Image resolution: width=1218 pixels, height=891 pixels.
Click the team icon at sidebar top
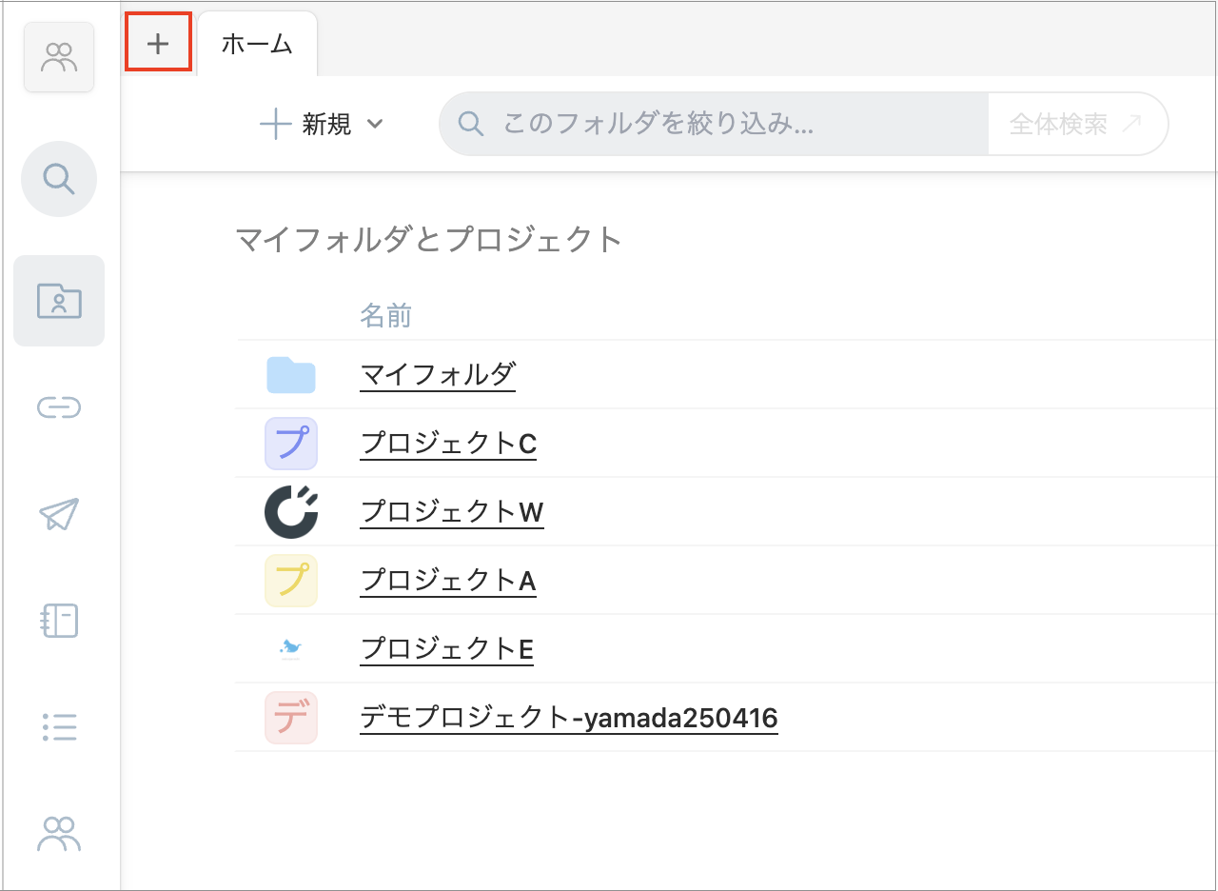59,57
